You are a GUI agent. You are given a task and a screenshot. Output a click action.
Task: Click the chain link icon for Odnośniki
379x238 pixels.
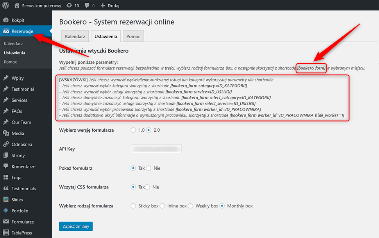[x=6, y=144]
